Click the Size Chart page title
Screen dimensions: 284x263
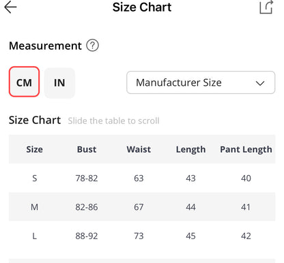[x=142, y=7]
